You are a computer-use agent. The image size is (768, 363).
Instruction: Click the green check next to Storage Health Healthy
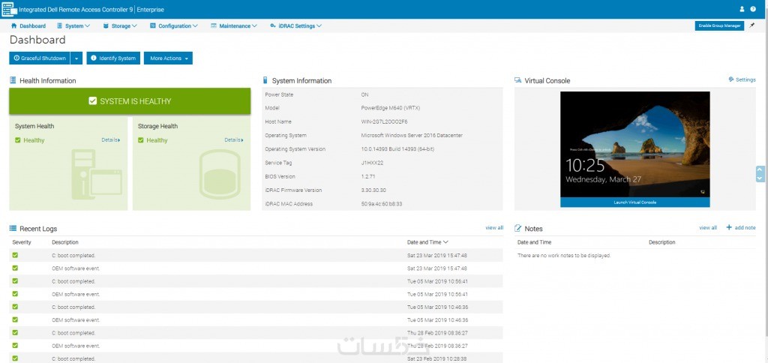tap(140, 140)
